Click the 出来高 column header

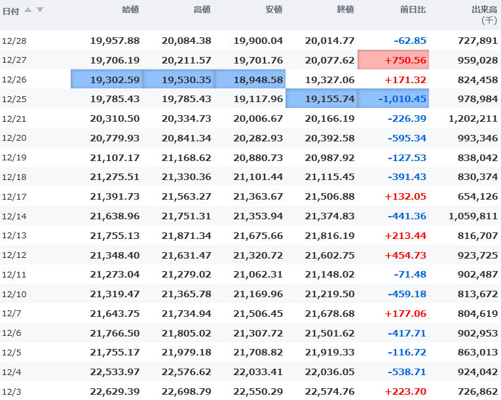click(x=485, y=10)
